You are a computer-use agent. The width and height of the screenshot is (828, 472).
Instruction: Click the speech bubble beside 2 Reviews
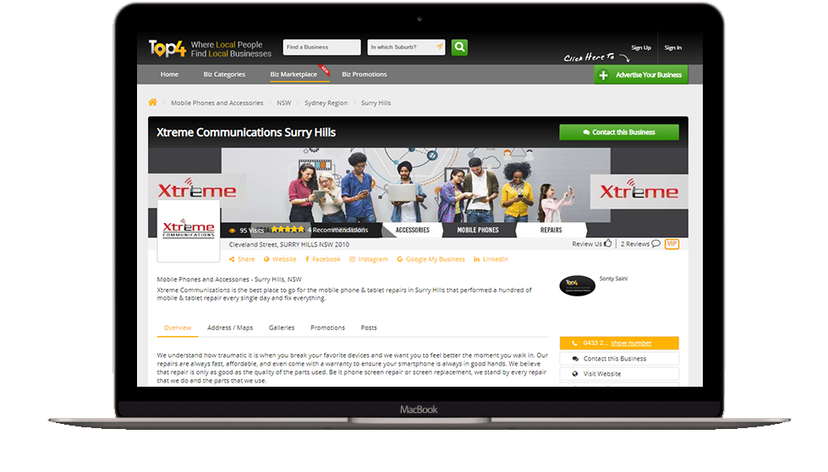[655, 244]
